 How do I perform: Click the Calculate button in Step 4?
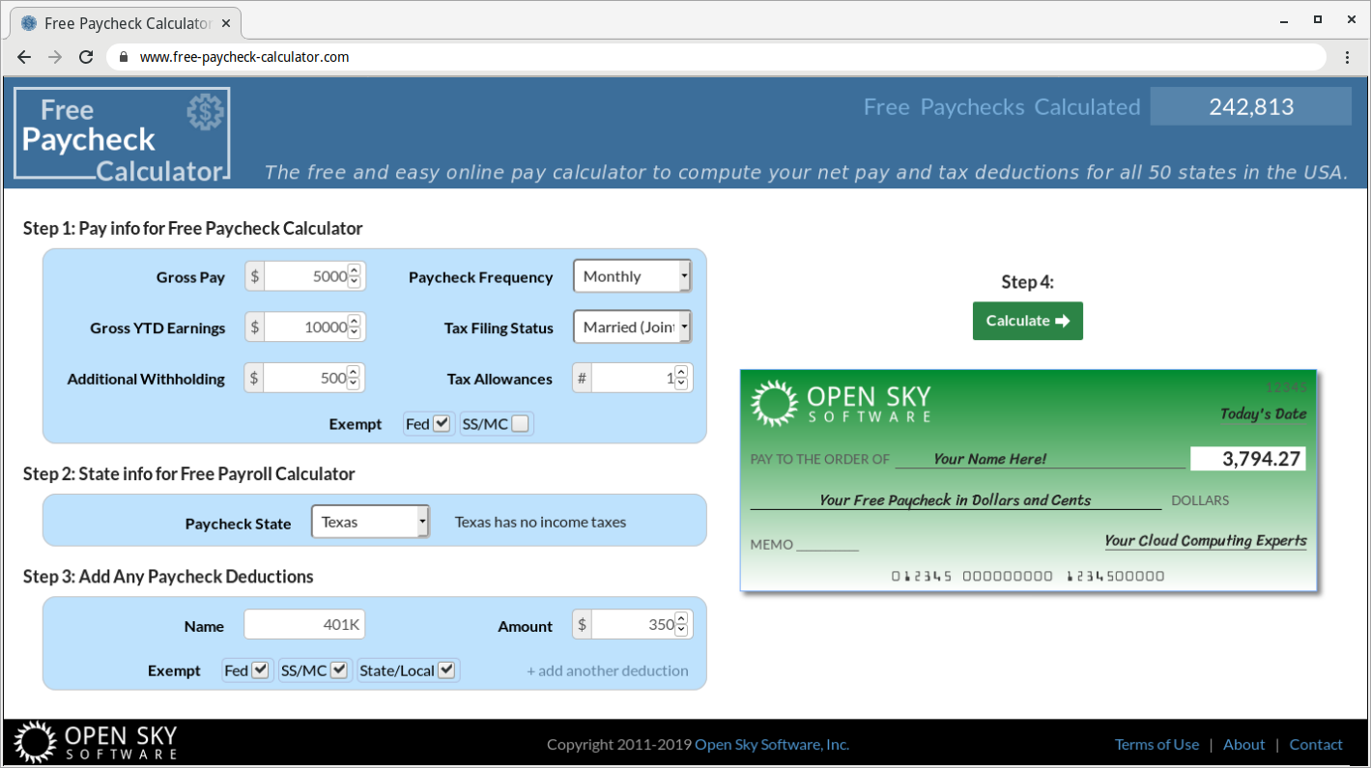pyautogui.click(x=1027, y=321)
